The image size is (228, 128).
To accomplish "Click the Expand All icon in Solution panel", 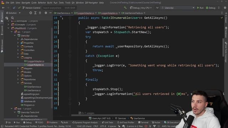I will click(35, 13).
